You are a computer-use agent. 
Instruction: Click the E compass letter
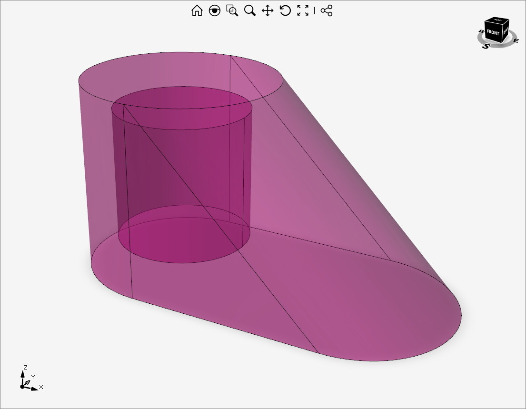[516, 40]
